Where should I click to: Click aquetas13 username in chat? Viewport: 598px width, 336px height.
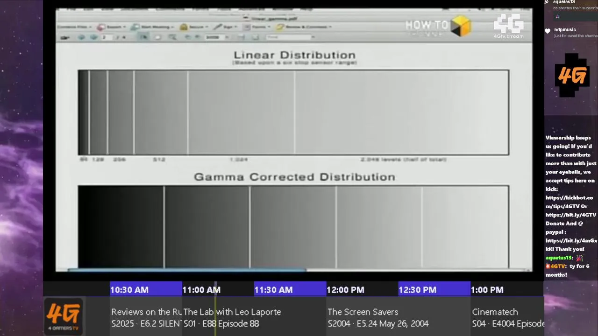(x=559, y=258)
